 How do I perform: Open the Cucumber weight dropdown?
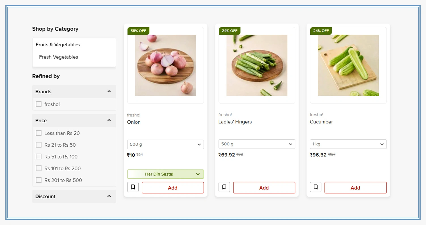[348, 144]
